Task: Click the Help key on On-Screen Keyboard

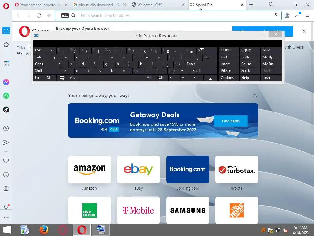Action: (250, 78)
